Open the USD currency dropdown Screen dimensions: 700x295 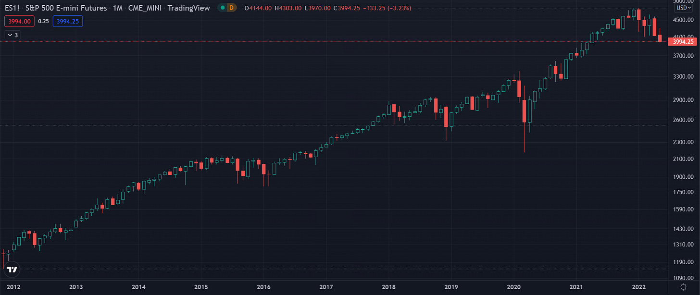(x=684, y=8)
